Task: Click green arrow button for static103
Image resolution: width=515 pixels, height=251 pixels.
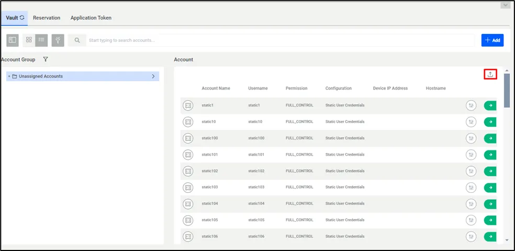Action: [490, 187]
